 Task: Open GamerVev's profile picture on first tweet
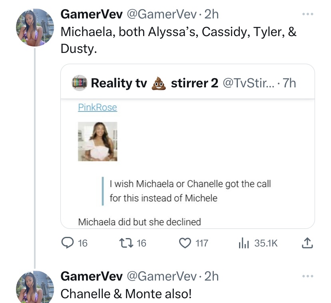click(x=35, y=28)
